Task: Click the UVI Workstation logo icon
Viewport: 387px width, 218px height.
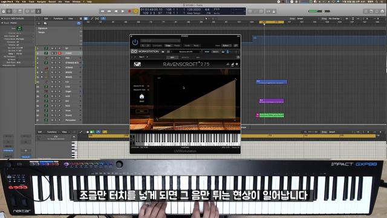Action: click(x=134, y=51)
